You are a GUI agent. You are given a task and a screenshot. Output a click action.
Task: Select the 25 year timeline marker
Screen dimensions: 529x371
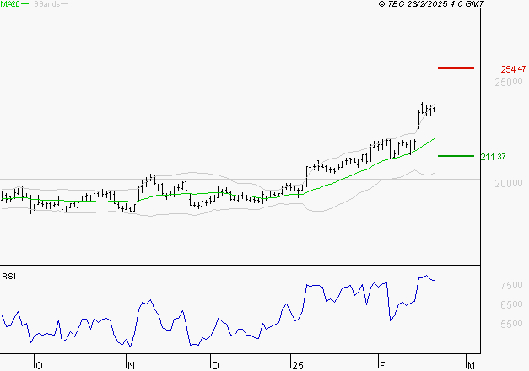(298, 366)
